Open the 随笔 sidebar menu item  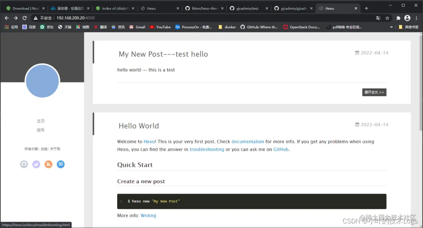[41, 130]
